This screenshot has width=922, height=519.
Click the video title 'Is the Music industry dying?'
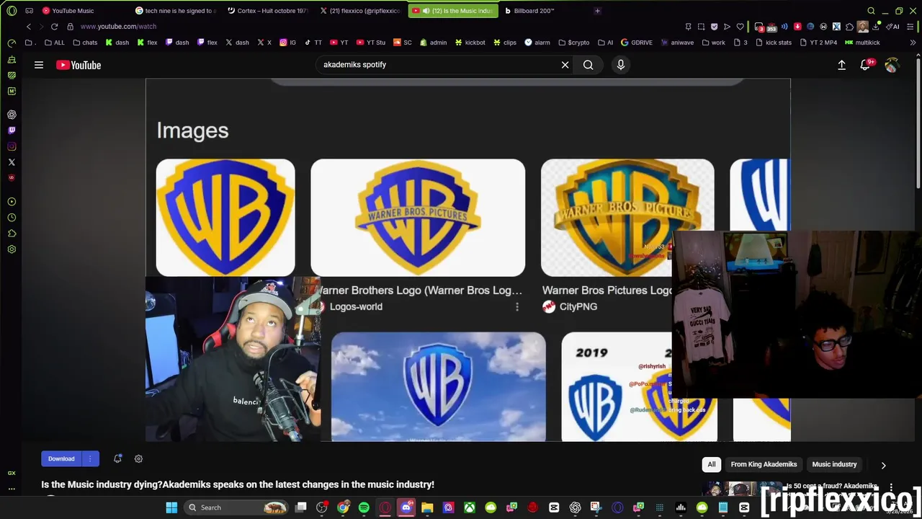click(x=238, y=484)
